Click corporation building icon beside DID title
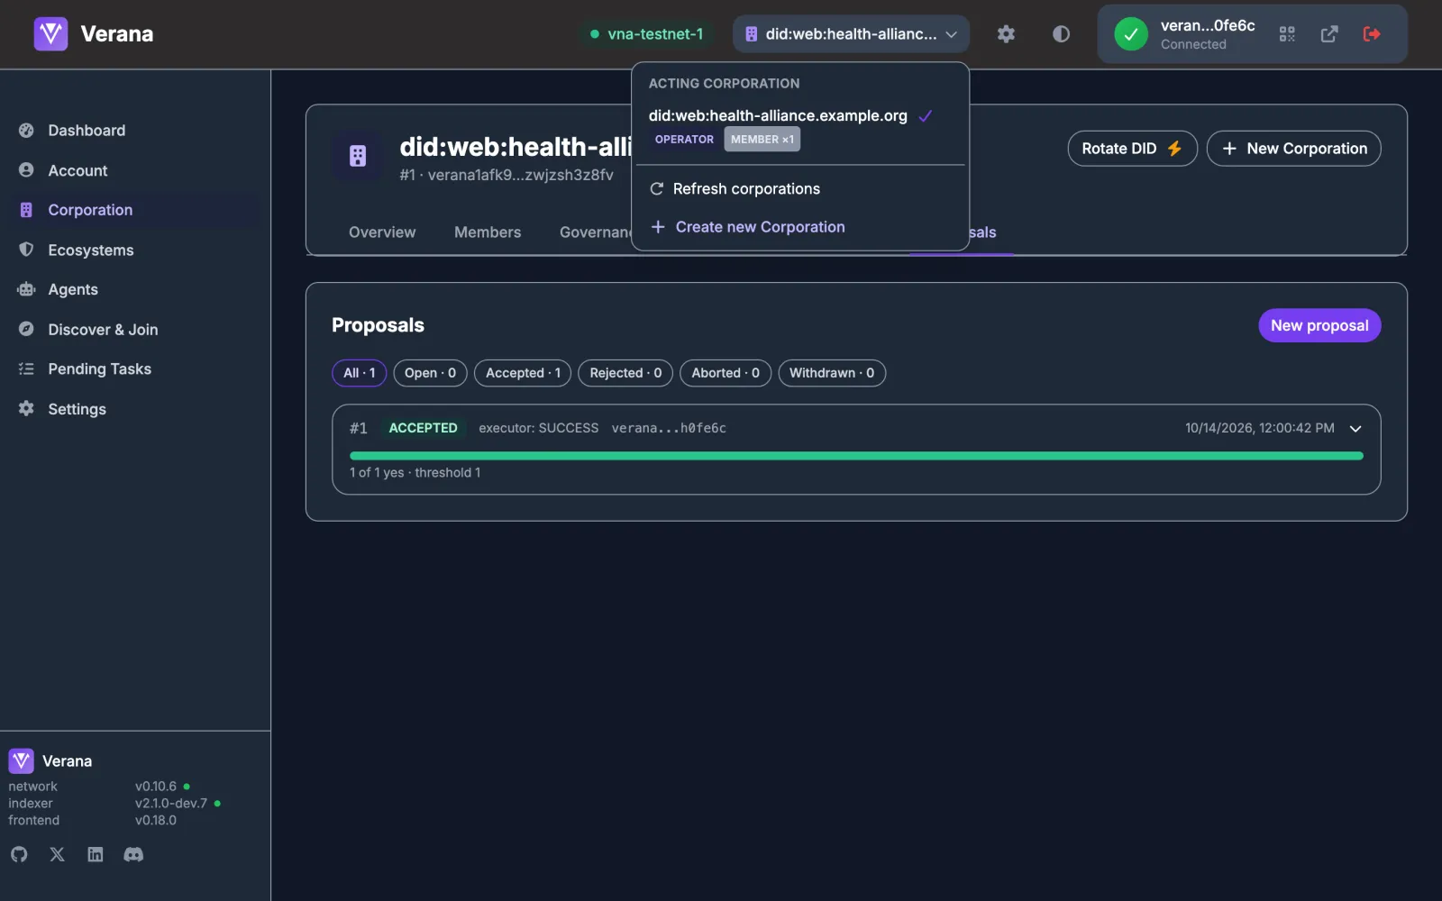The height and width of the screenshot is (901, 1442). [358, 157]
